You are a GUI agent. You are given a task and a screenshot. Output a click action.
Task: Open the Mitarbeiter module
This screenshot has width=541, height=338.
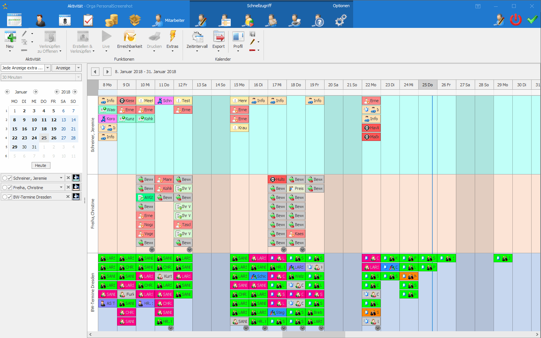click(x=168, y=20)
